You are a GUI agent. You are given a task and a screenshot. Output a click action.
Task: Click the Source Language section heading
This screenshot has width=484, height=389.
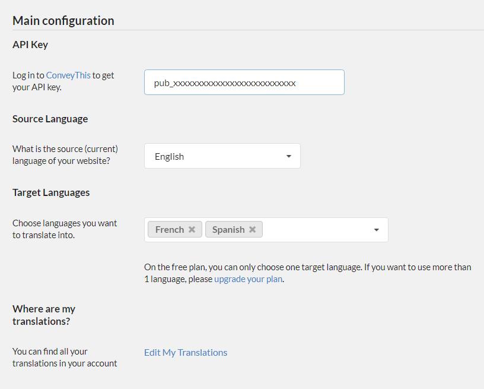coord(50,119)
